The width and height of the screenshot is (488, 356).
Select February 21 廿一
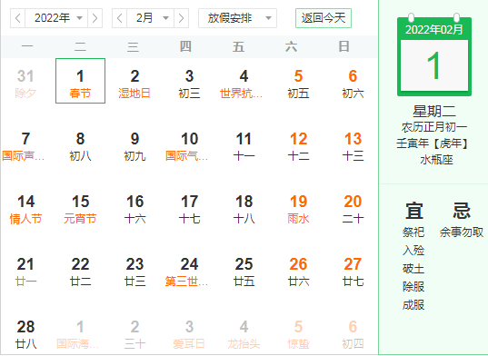[25, 272]
